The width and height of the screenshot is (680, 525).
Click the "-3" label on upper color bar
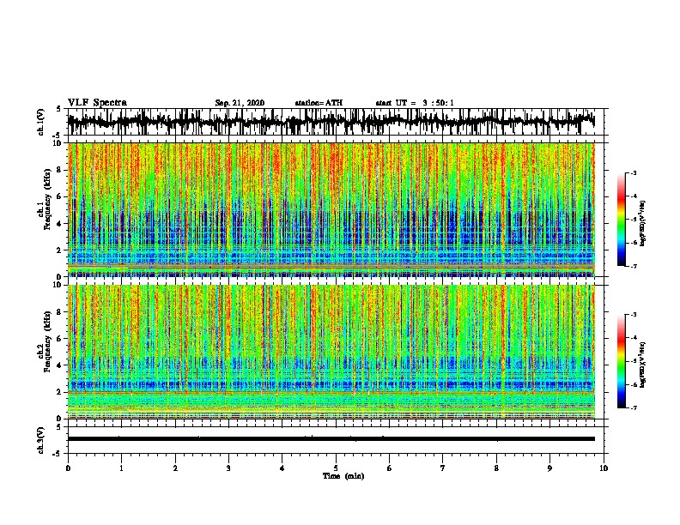tap(633, 172)
